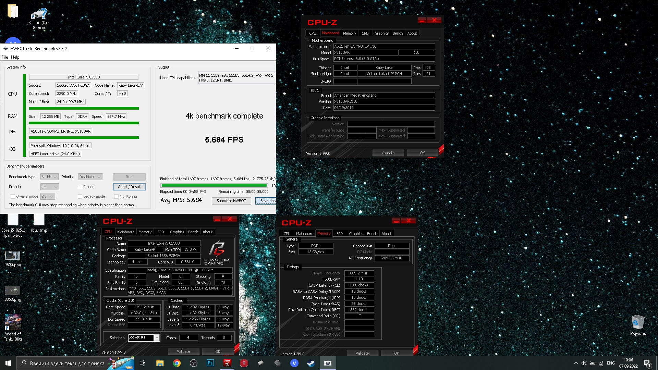Open the volume control in system tray

coord(584,363)
